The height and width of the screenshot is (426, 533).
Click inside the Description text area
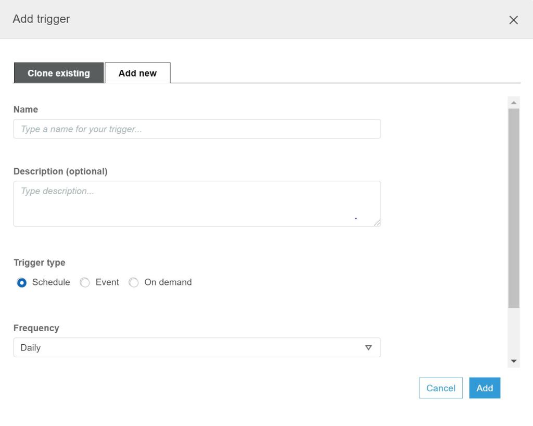click(x=197, y=204)
